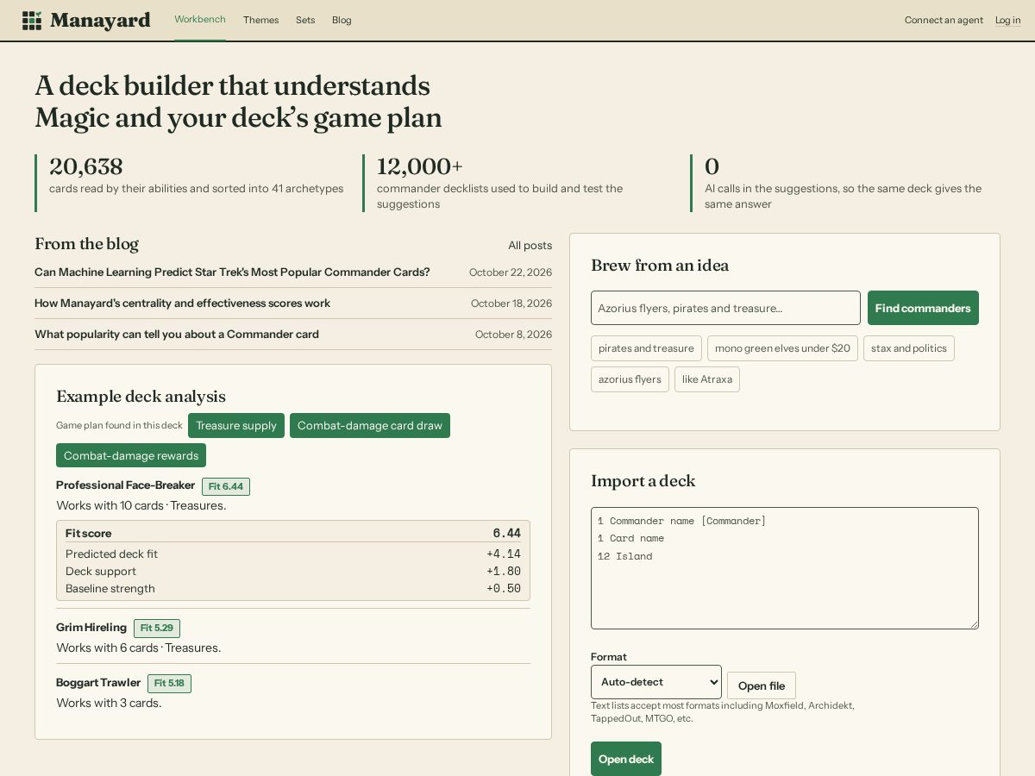Open the popularity Commander card post

click(x=177, y=335)
